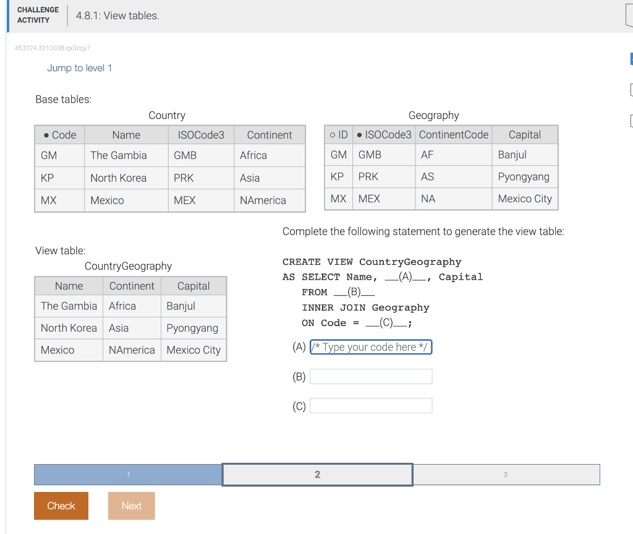Viewport: 633px width, 534px height.
Task: Select the PRK cell in Country table
Action: click(x=201, y=178)
